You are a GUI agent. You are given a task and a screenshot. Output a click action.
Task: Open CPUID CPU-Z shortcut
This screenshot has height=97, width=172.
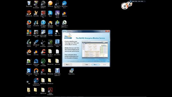57,14
